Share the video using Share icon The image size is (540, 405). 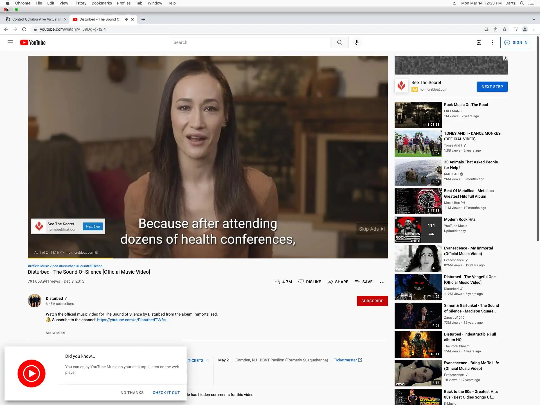330,282
